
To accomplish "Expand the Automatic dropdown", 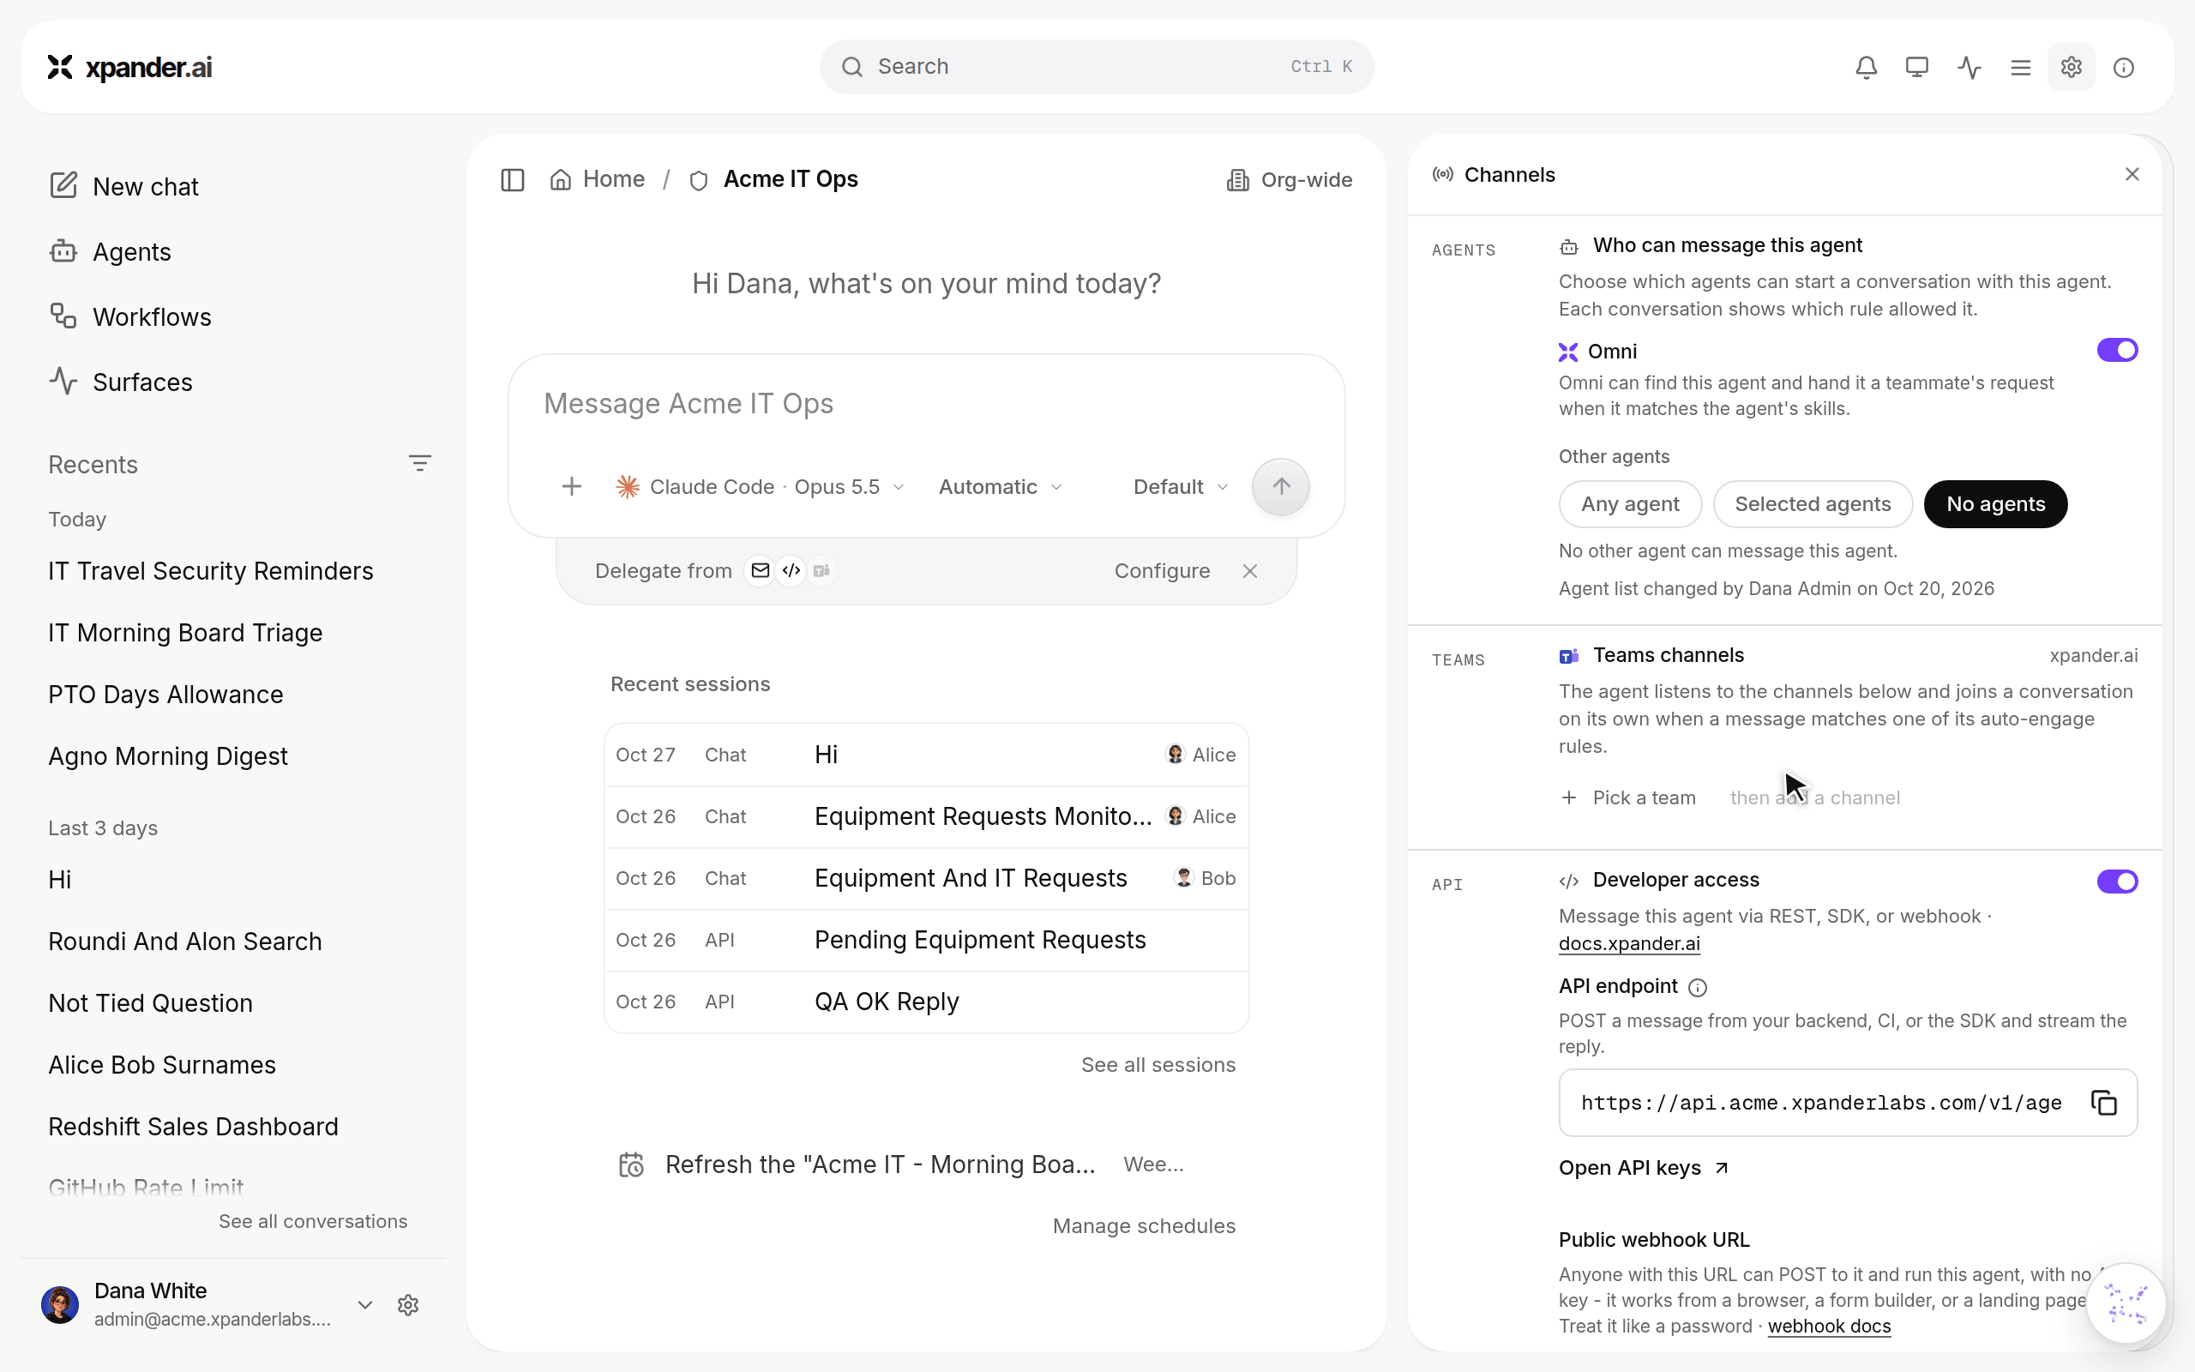I will pyautogui.click(x=1001, y=487).
